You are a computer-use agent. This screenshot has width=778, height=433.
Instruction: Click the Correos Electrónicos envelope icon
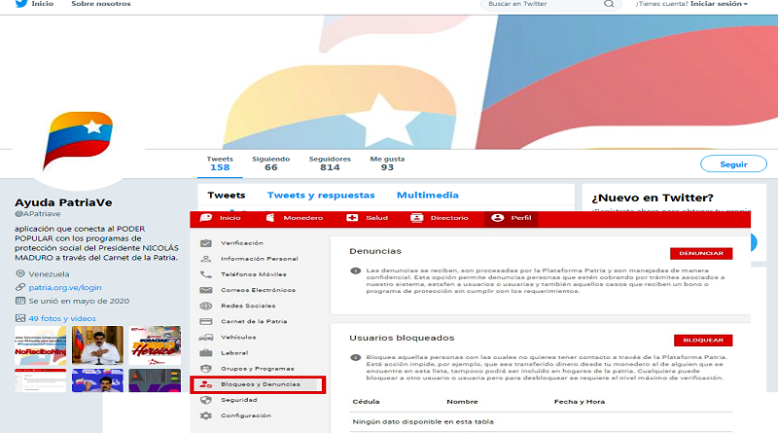(206, 290)
